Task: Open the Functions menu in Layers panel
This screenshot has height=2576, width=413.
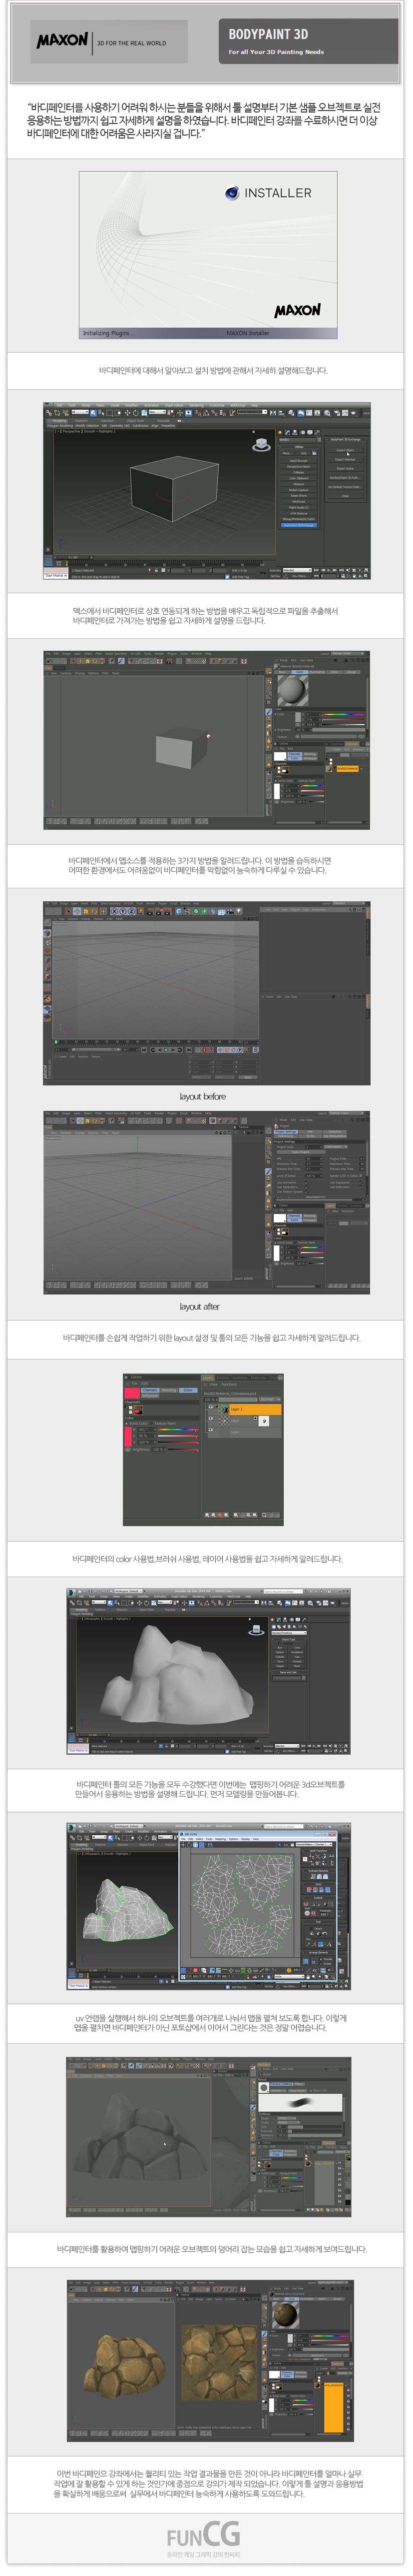Action: 229,1385
